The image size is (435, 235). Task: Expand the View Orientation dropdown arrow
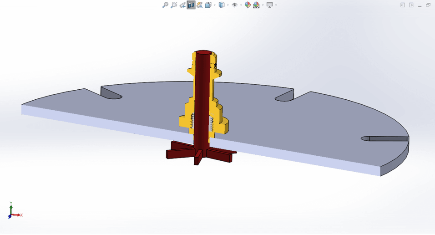coord(215,5)
